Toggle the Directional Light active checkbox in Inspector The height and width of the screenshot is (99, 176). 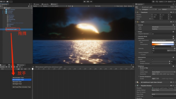click(x=140, y=7)
